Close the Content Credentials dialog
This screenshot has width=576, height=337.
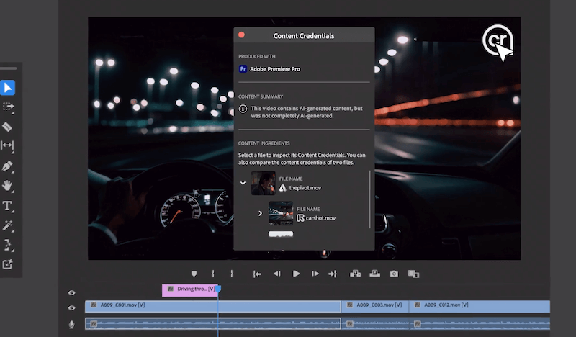[x=241, y=35]
